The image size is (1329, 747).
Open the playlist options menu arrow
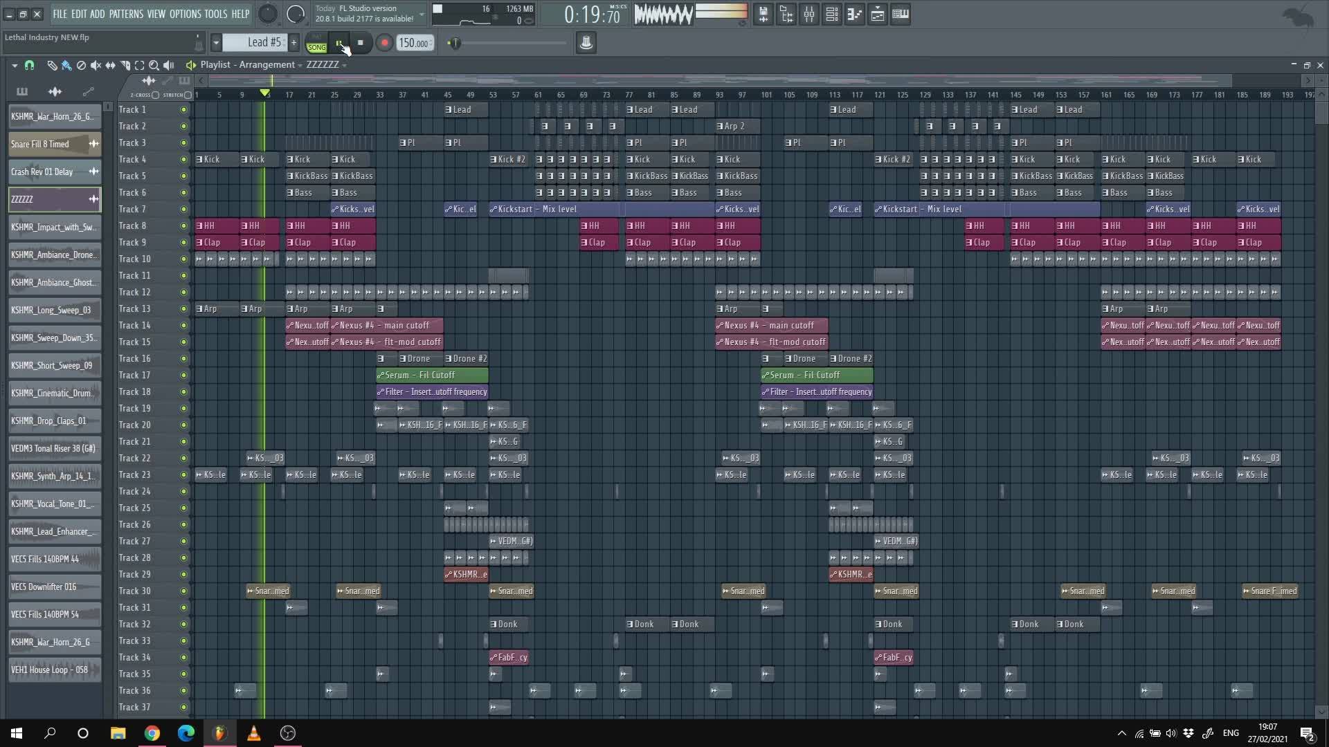[15, 65]
